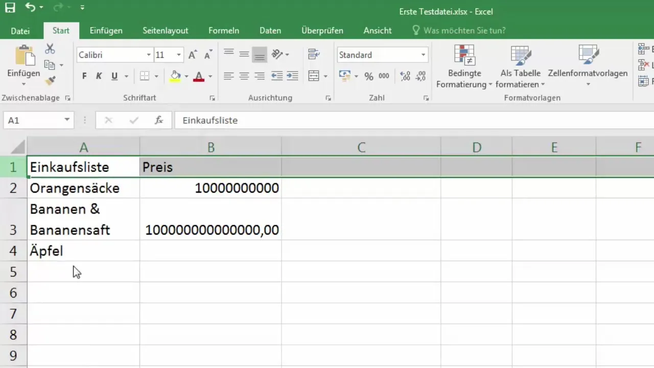
Task: Switch to the Seitenlayout tab
Action: point(166,31)
